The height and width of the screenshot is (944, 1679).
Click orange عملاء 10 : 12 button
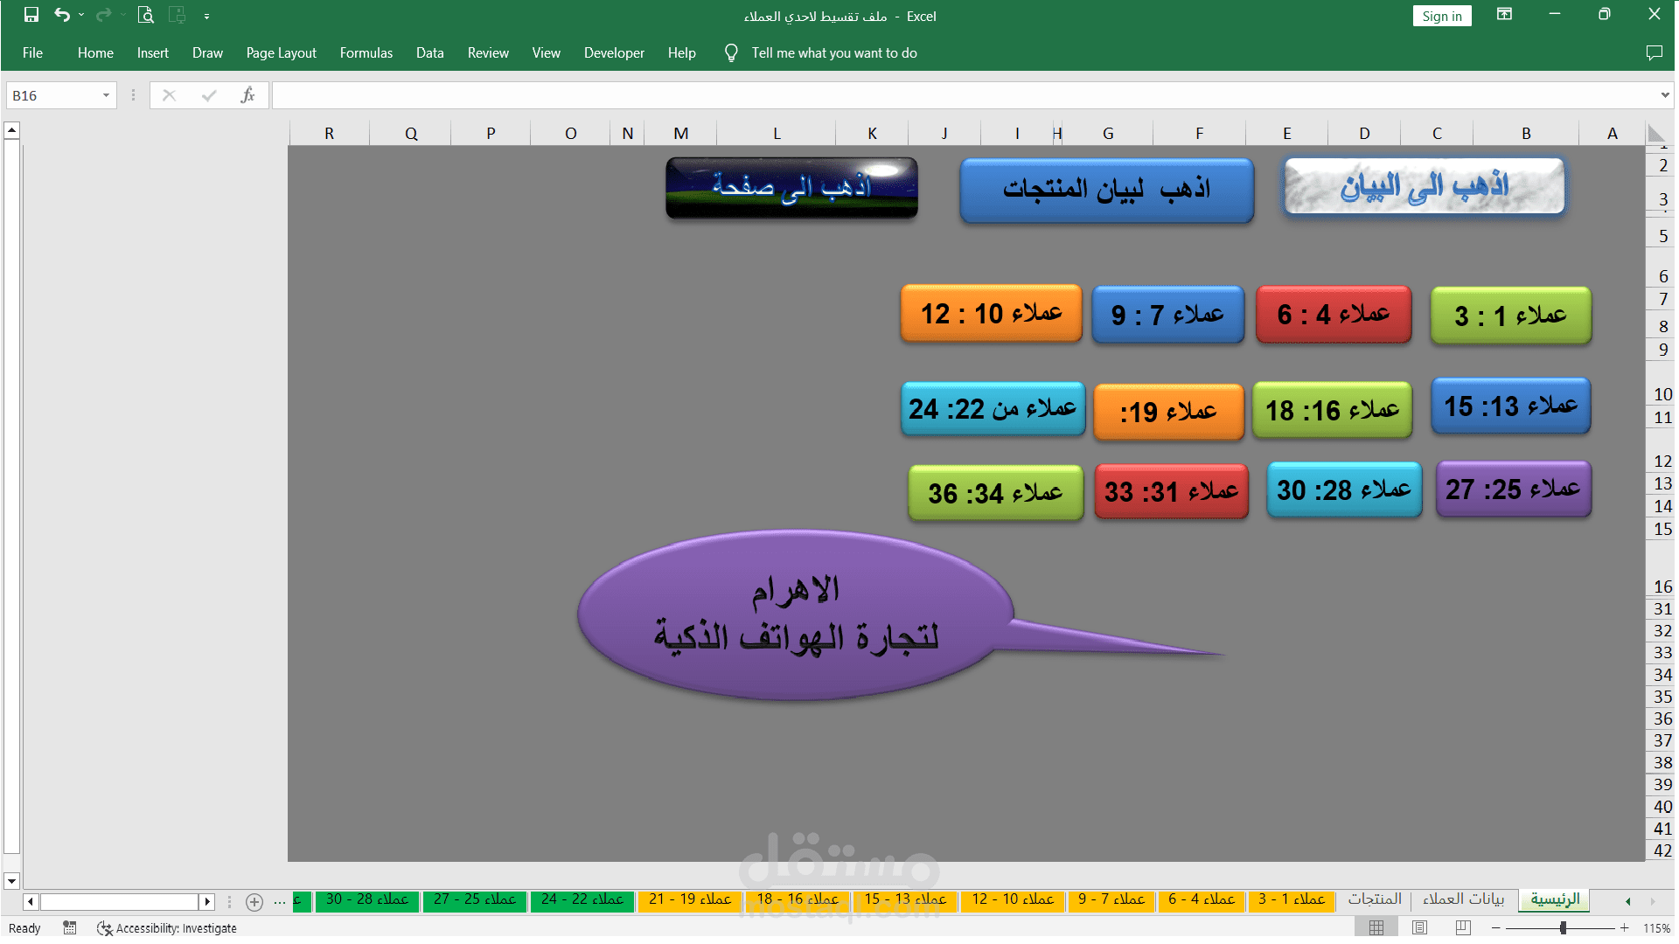991,313
